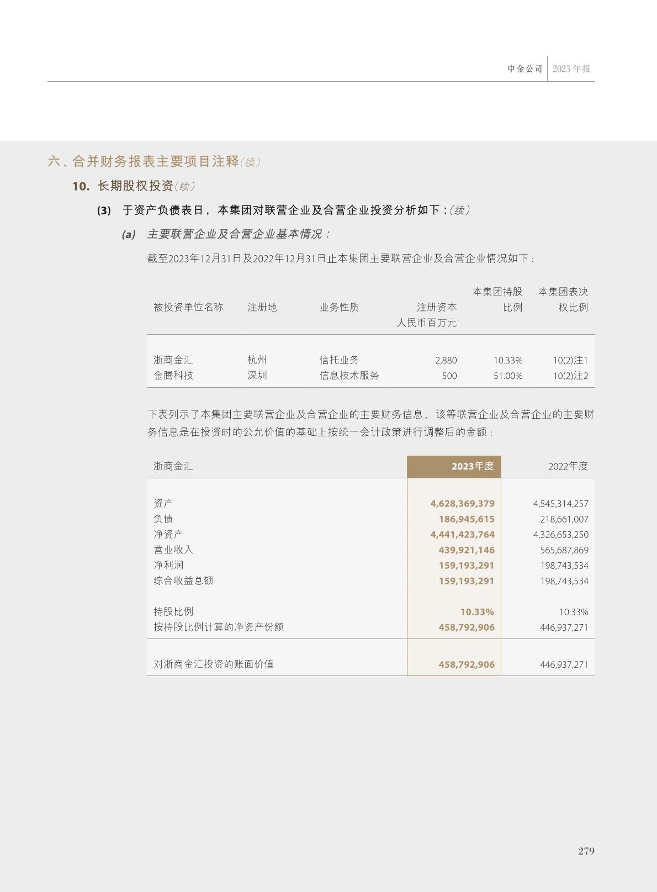Click the 51.00% shareholding value
The width and height of the screenshot is (657, 892).
pos(508,376)
